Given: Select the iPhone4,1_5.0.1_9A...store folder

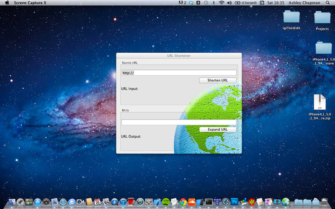Looking at the screenshot, I should coord(323,53).
